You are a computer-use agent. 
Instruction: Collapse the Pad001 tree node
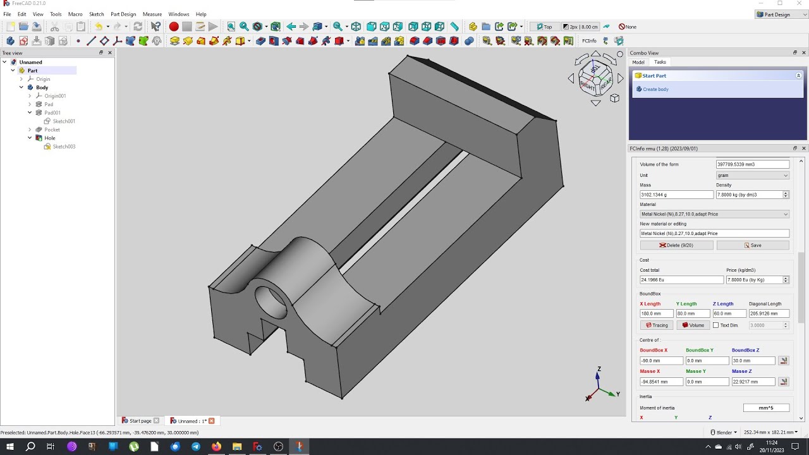tap(30, 112)
